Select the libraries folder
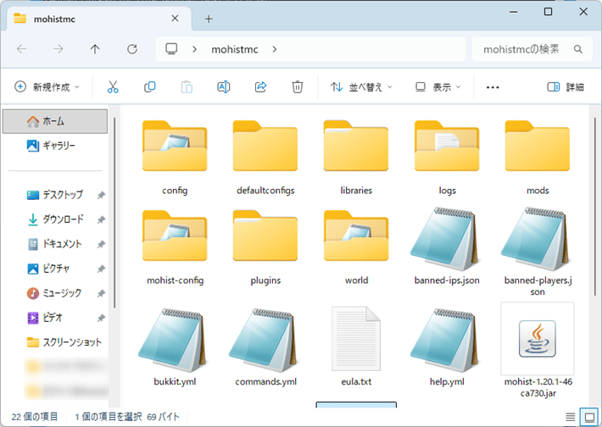Viewport: 602px width, 427px height. [356, 158]
